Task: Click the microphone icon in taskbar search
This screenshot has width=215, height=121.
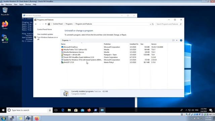Action: 50,110
